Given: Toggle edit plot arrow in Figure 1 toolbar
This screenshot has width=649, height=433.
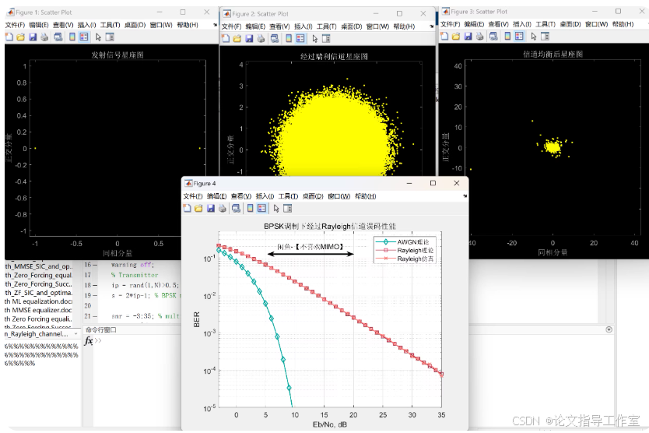Looking at the screenshot, I should point(98,37).
